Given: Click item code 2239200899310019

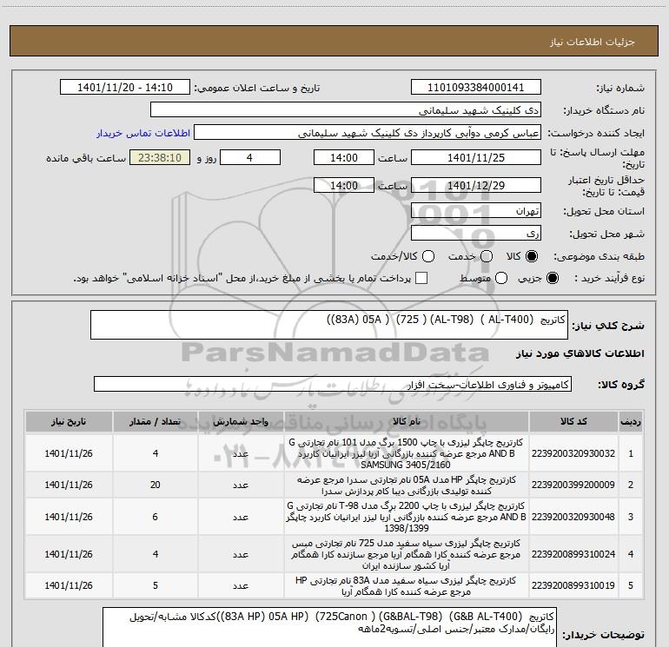Looking at the screenshot, I should pyautogui.click(x=573, y=585).
